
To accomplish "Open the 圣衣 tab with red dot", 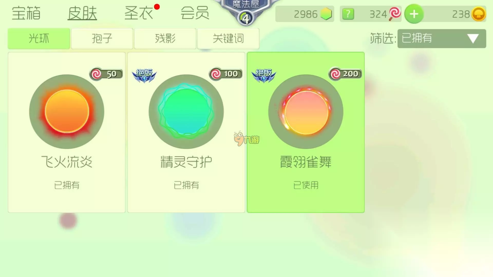I will pos(139,13).
